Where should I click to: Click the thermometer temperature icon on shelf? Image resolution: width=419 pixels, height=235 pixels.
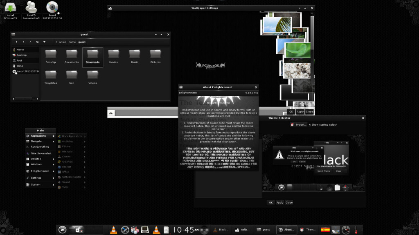click(x=356, y=230)
